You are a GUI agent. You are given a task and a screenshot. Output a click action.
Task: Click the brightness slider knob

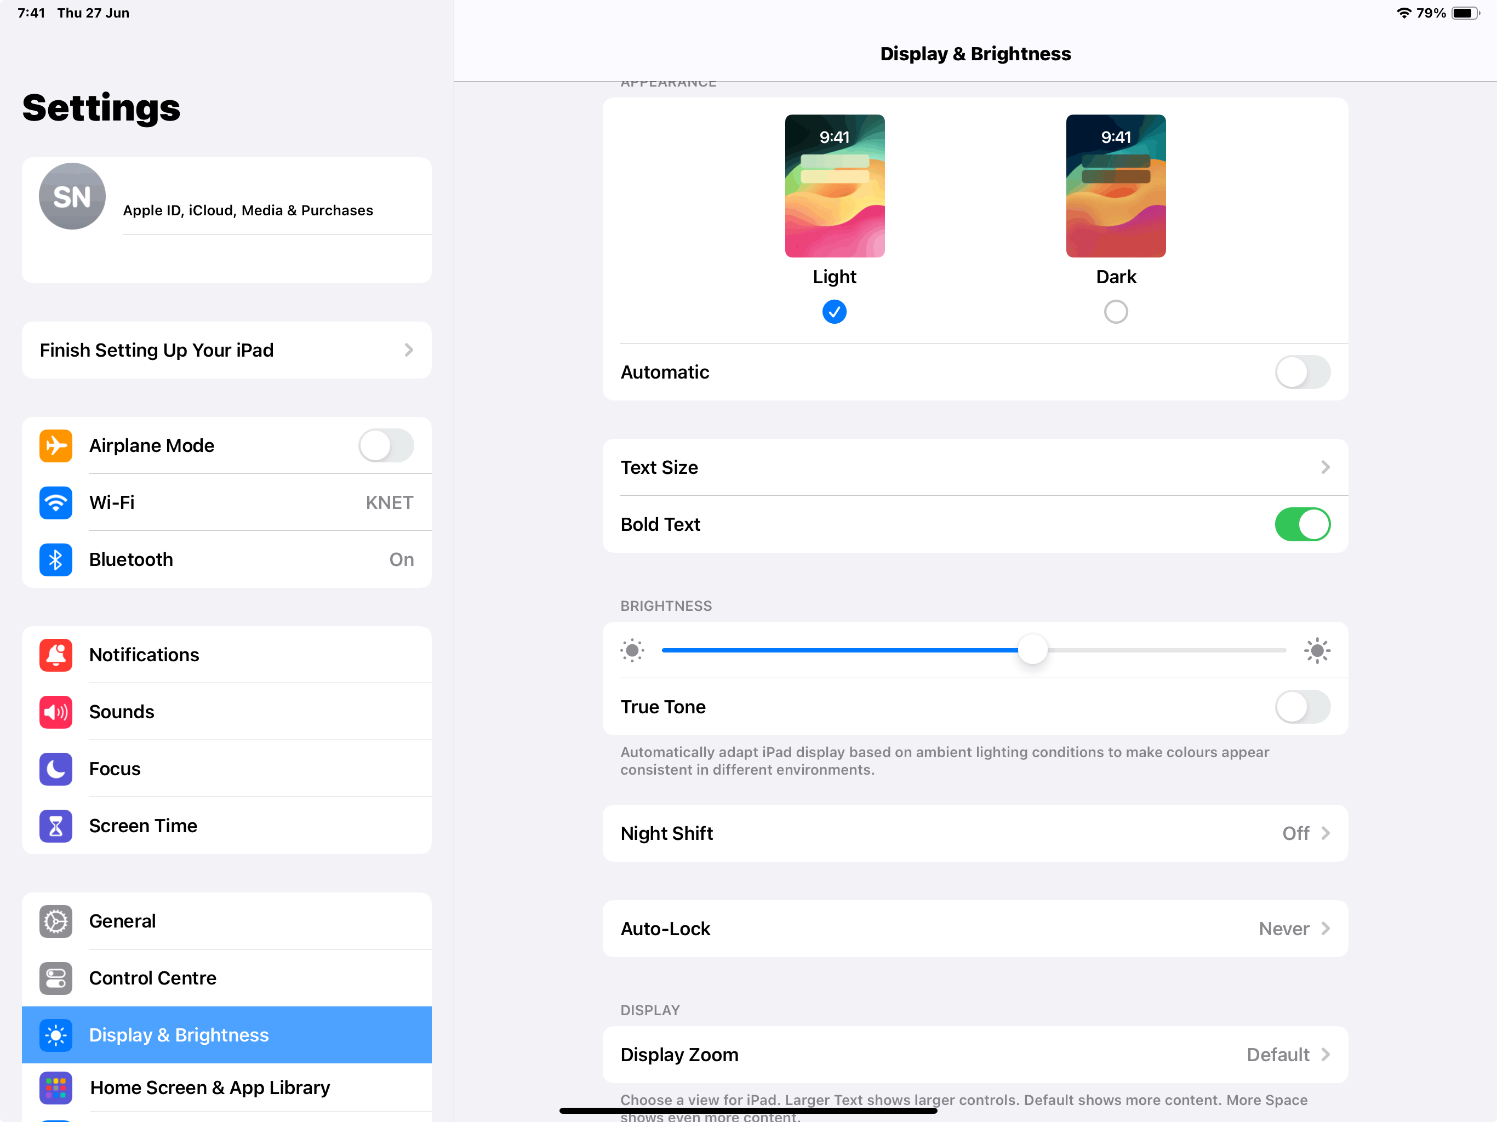point(1033,650)
